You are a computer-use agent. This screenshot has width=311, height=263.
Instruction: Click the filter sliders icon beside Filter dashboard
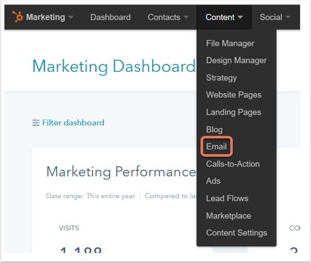click(36, 122)
